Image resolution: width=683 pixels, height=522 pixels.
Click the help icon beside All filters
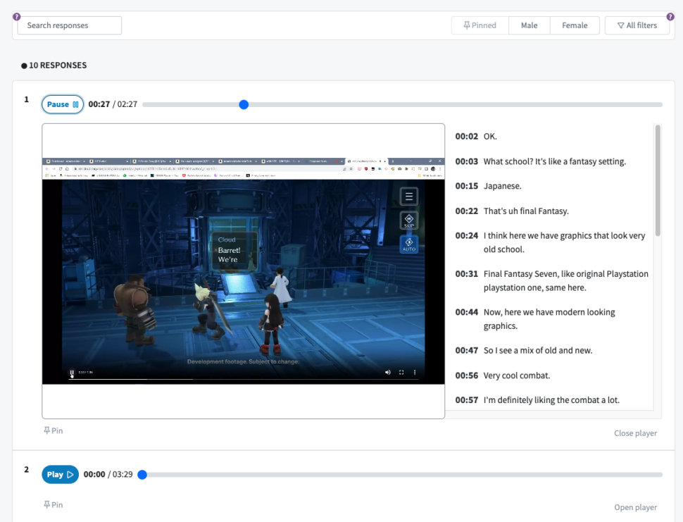coord(670,17)
